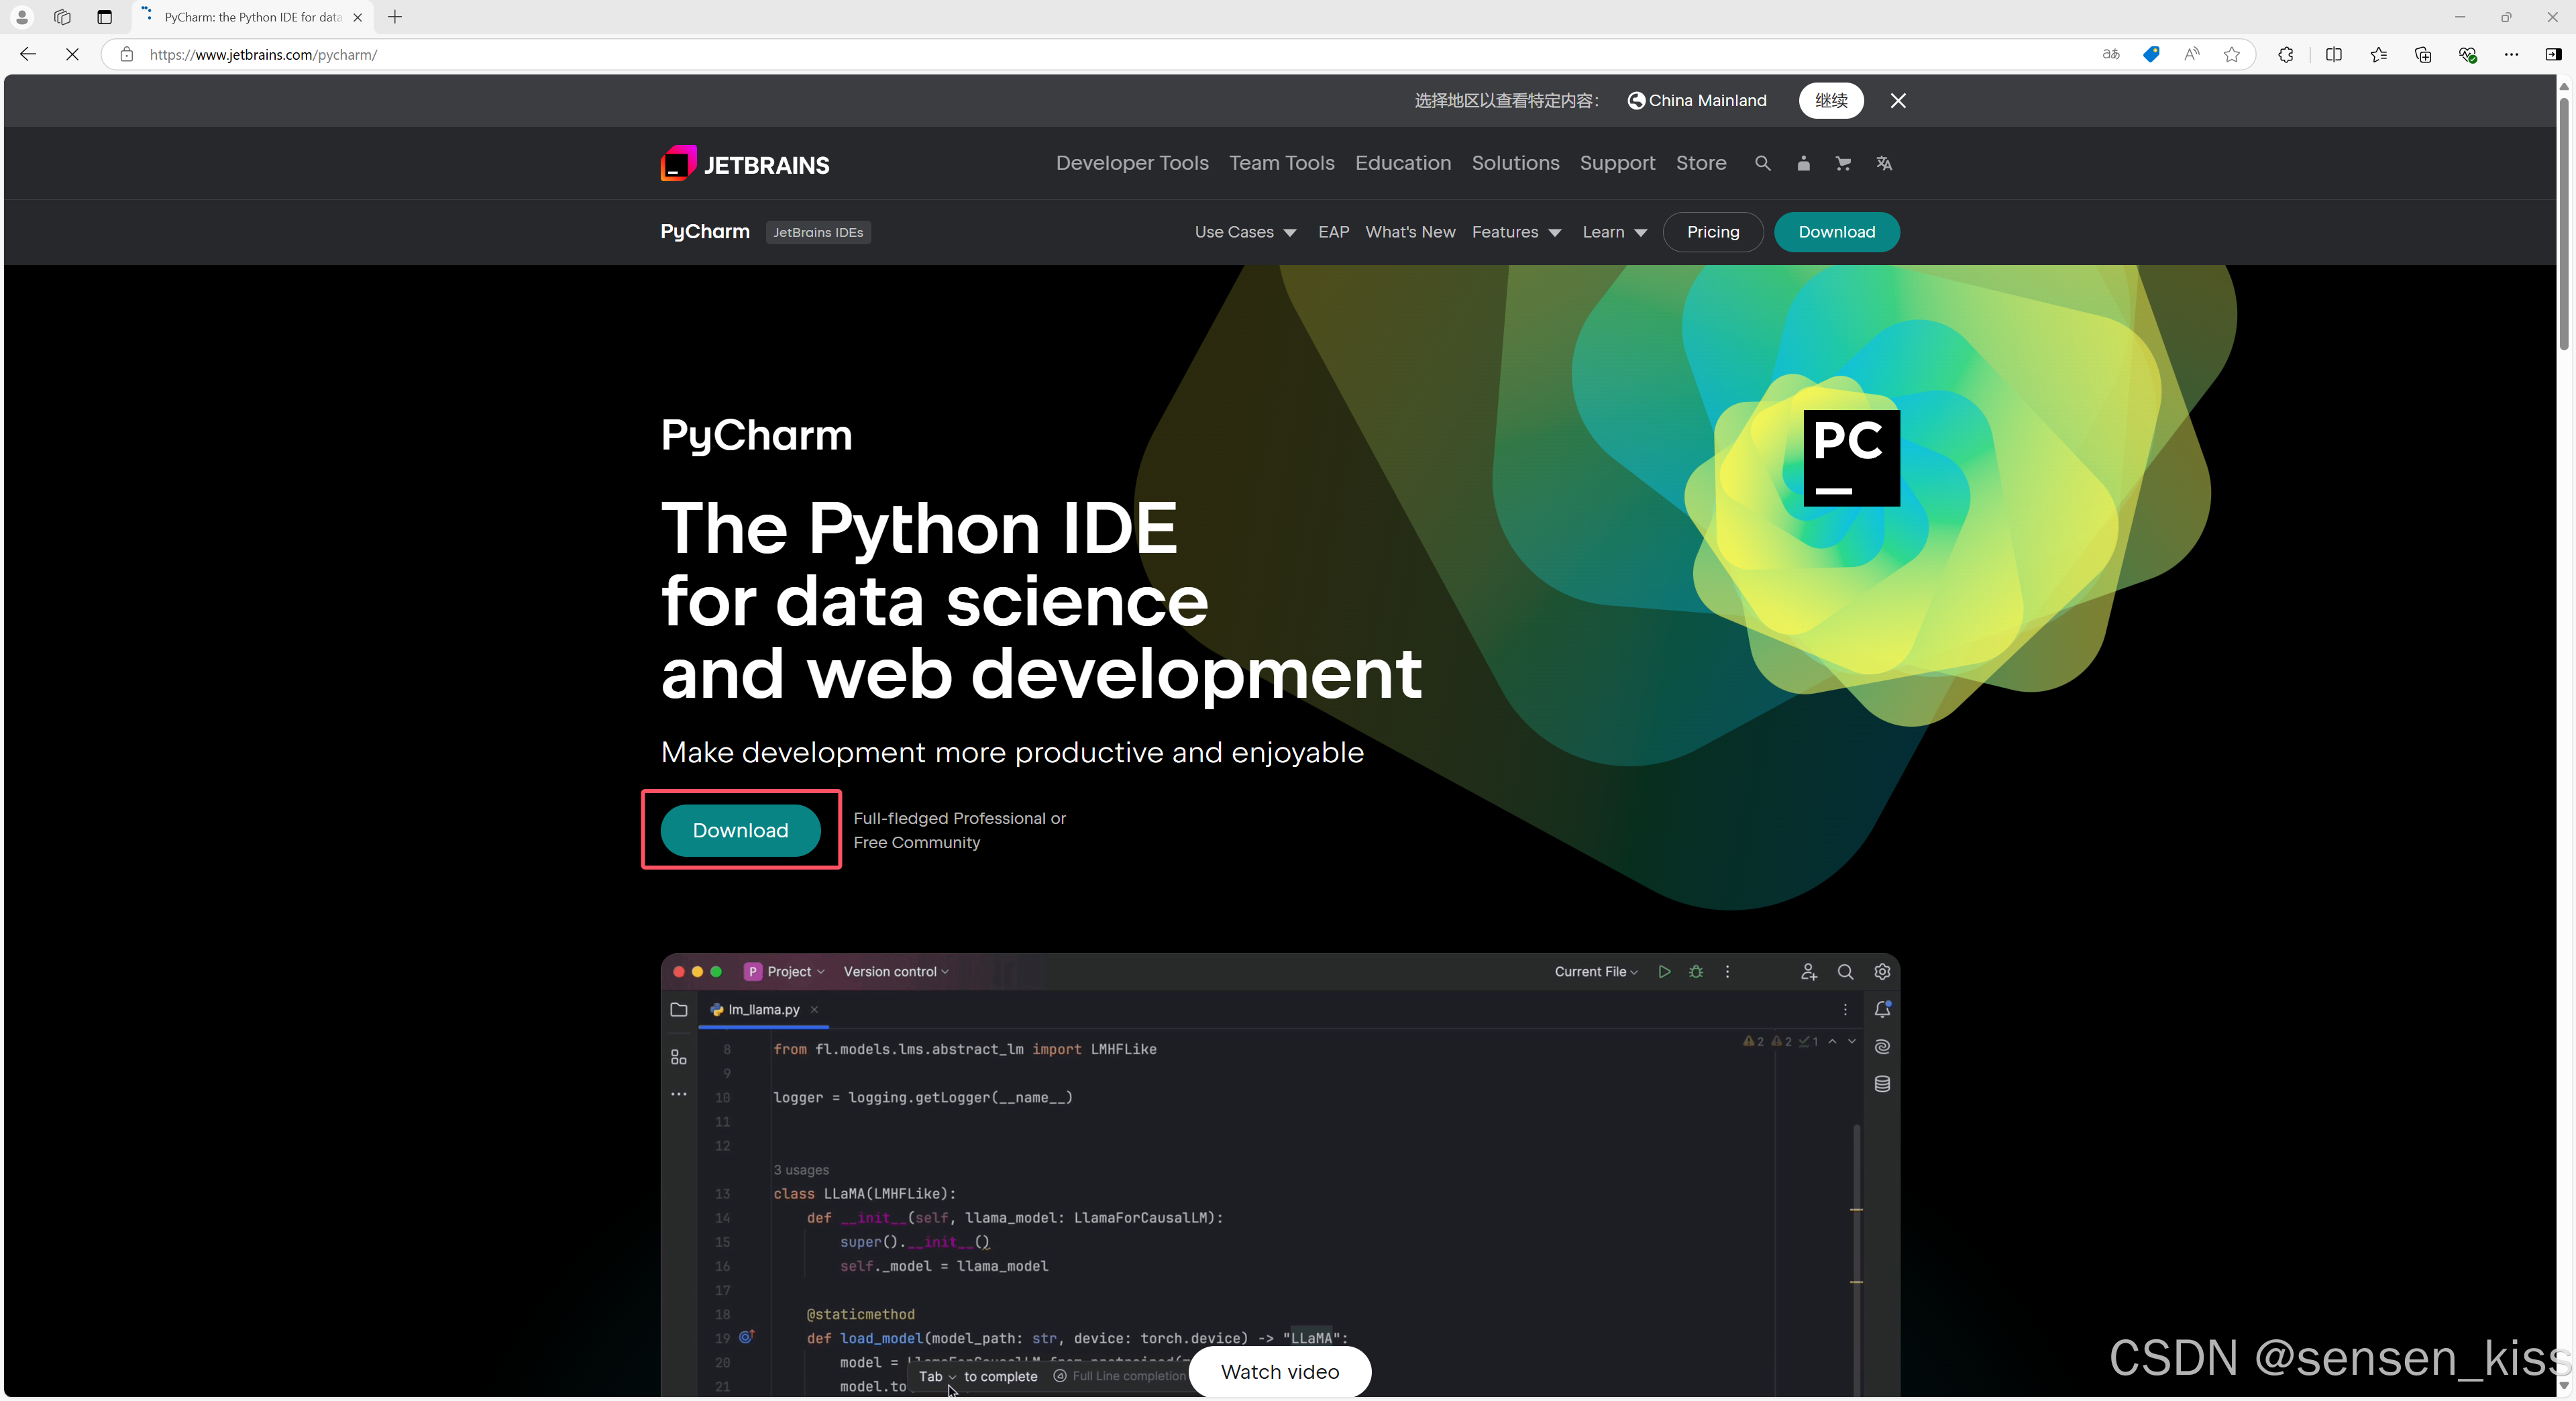Jump to next highlighted error arrow
The height and width of the screenshot is (1401, 2576).
point(1852,1041)
